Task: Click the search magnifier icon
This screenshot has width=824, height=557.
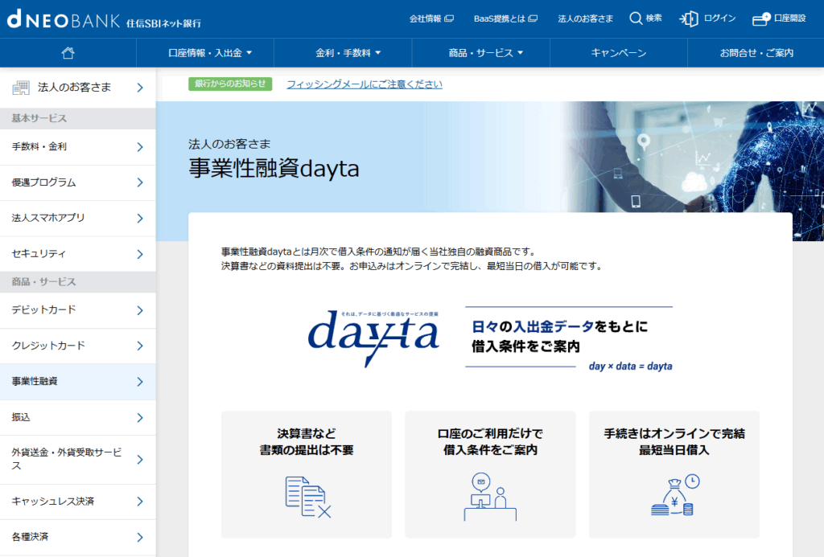Action: coord(636,18)
